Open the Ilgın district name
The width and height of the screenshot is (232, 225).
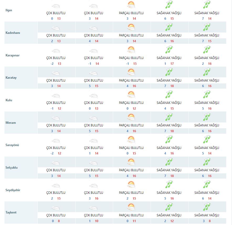click(9, 10)
